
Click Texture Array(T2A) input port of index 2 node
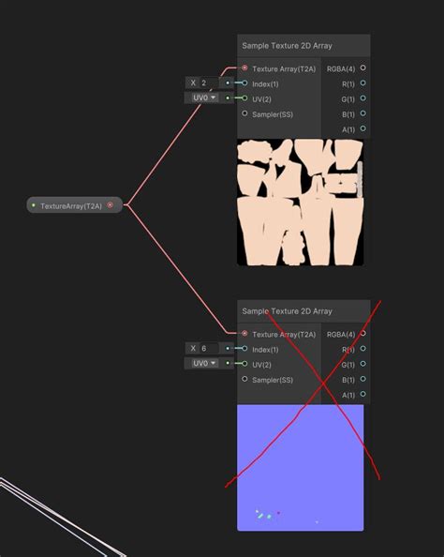(244, 68)
